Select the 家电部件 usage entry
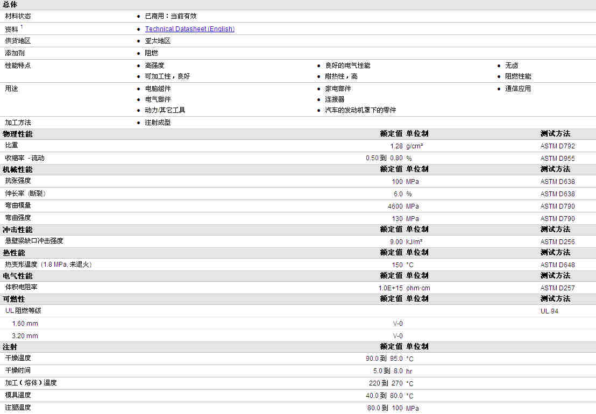596x414 pixels. [338, 89]
